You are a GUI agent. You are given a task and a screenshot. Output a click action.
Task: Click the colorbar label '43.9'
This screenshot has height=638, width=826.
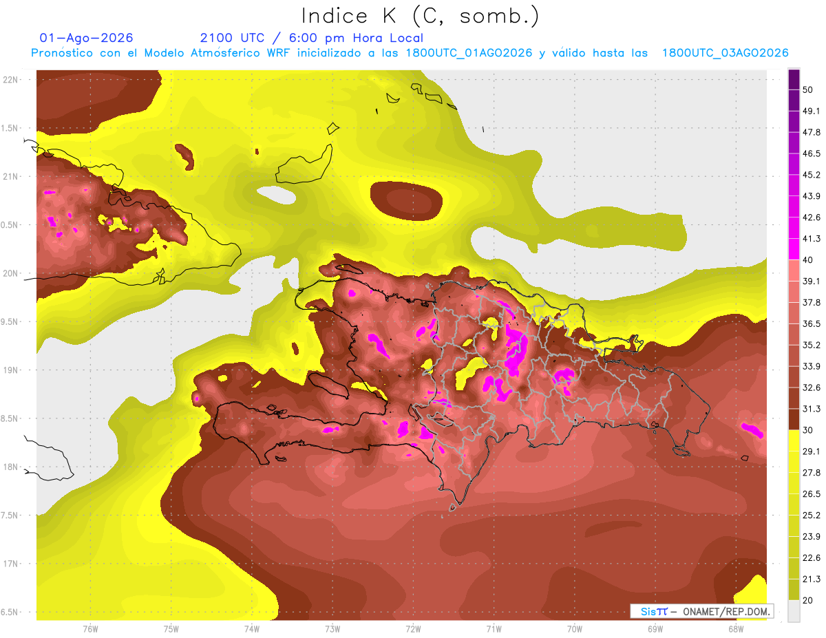(x=812, y=196)
